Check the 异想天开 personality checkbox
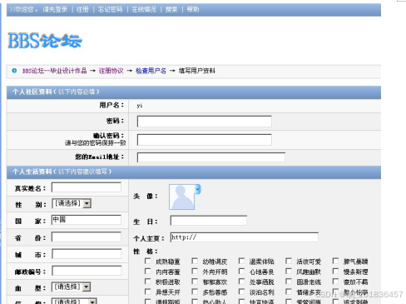 click(148, 292)
